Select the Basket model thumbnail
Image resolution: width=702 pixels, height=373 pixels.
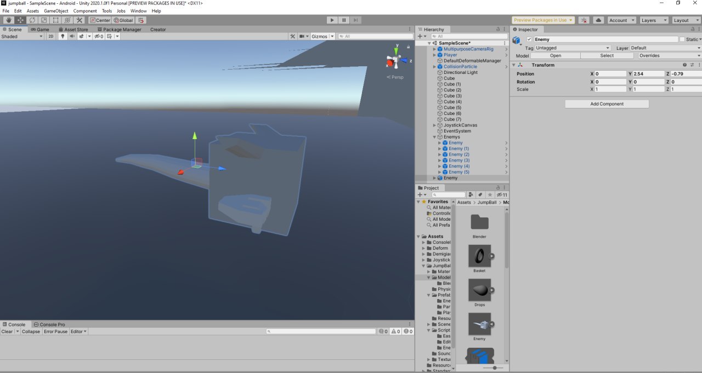479,256
